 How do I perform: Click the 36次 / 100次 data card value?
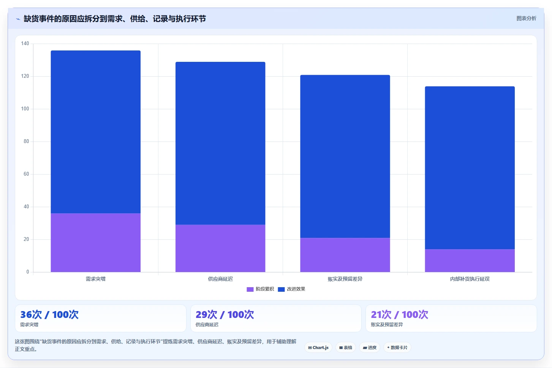coord(49,315)
